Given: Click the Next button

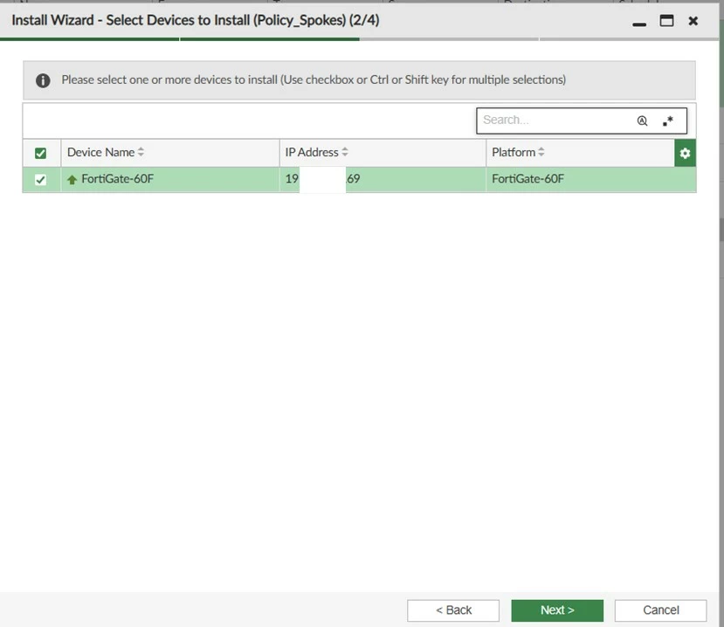Looking at the screenshot, I should click(557, 610).
